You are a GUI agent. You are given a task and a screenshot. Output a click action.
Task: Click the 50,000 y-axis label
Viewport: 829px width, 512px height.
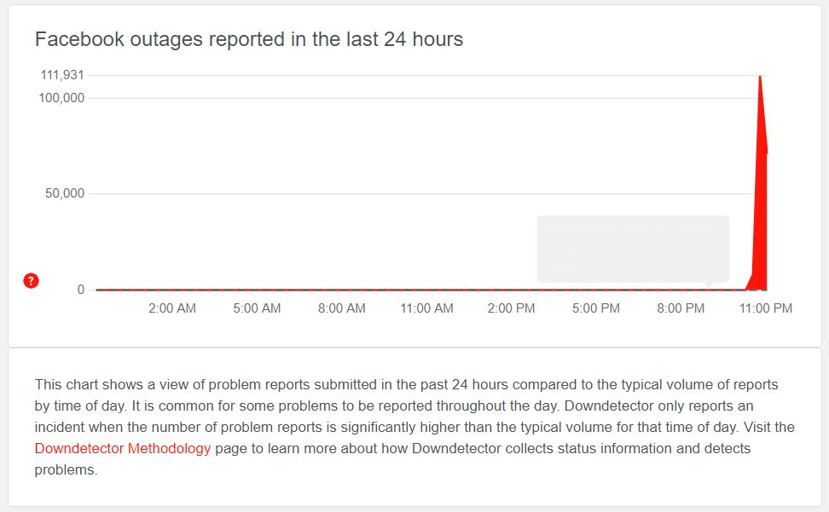pyautogui.click(x=66, y=193)
